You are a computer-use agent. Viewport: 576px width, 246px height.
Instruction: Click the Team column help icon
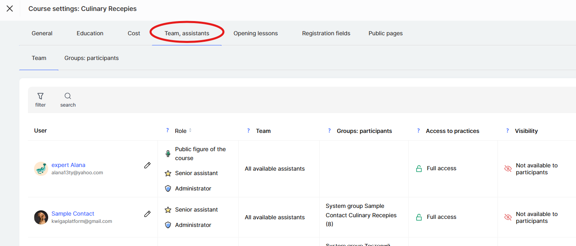click(249, 130)
